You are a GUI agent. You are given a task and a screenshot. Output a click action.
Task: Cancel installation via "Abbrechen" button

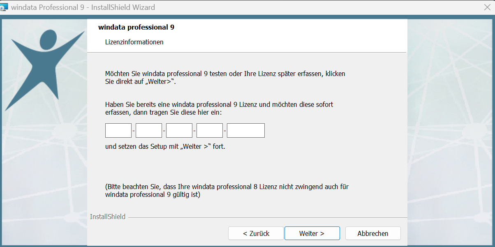click(373, 233)
